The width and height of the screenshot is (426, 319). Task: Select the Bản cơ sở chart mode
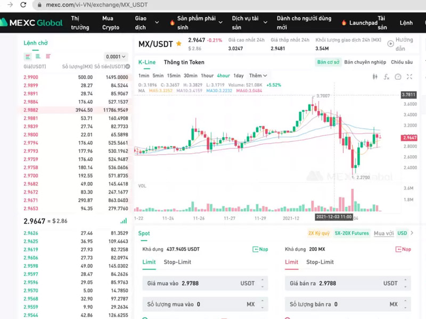coord(328,62)
